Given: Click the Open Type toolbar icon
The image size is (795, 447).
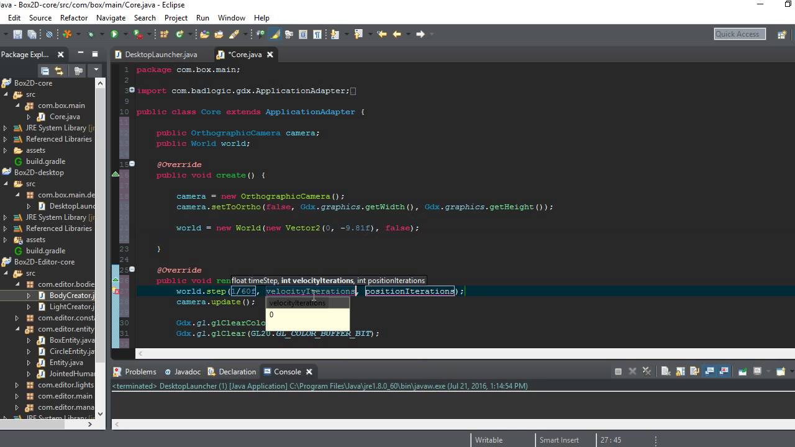Looking at the screenshot, I should [204, 34].
